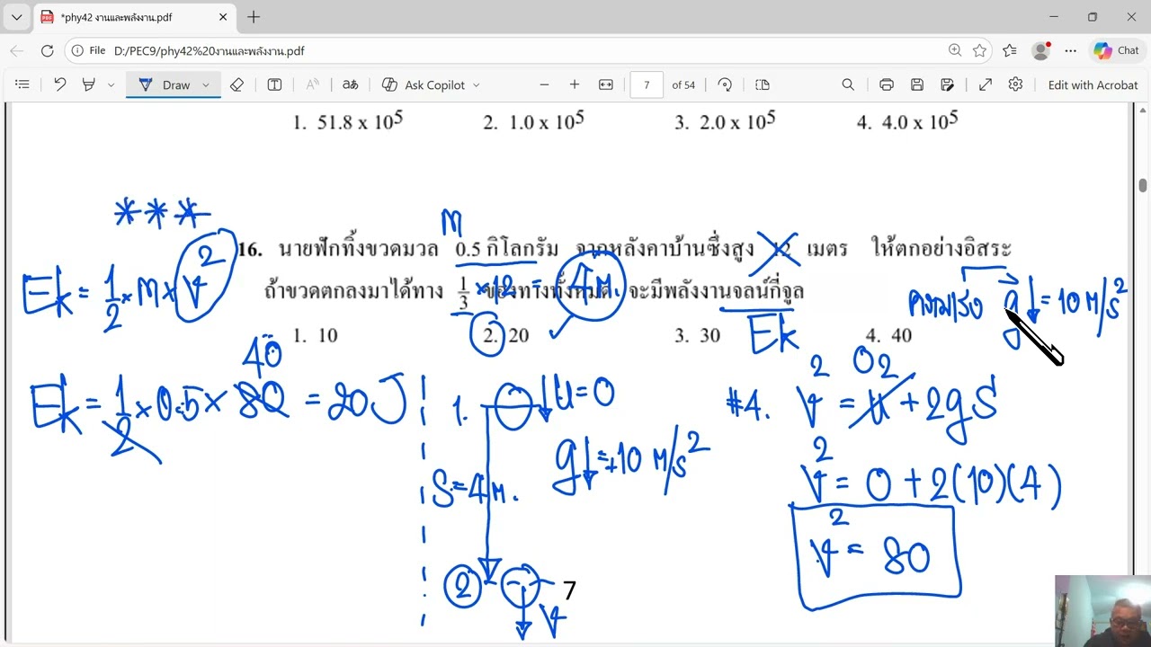The height and width of the screenshot is (647, 1151).
Task: Click the zoom magnifier in address bar
Action: click(955, 51)
